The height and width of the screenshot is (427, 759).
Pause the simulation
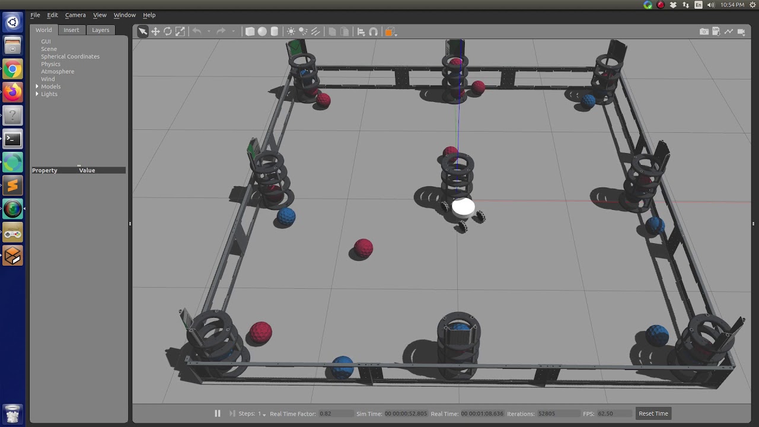click(x=217, y=413)
